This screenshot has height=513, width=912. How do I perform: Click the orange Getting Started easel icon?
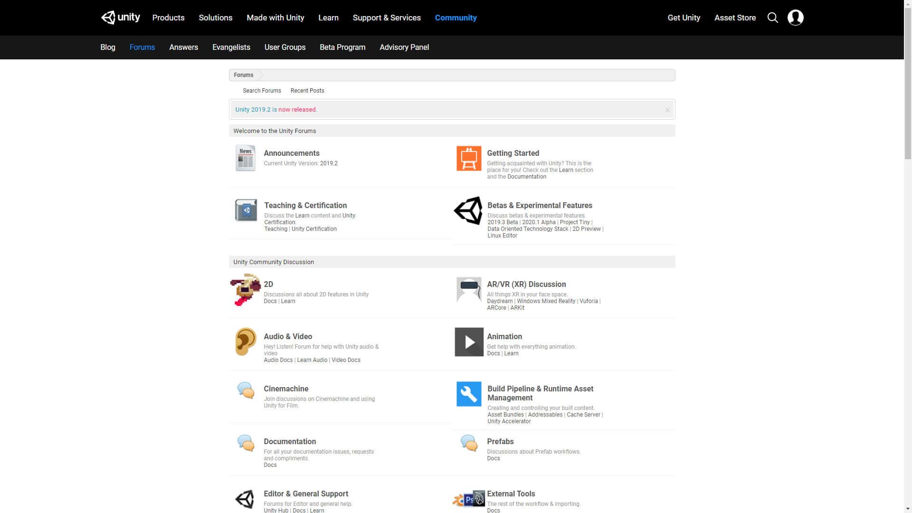[x=468, y=158]
